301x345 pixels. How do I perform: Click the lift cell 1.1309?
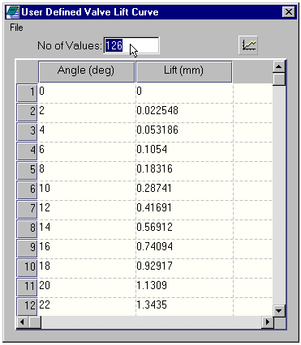[184, 287]
